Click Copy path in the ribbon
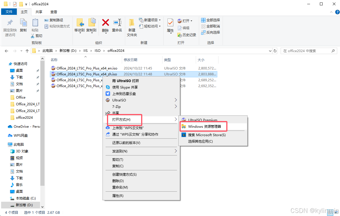 coord(54,20)
